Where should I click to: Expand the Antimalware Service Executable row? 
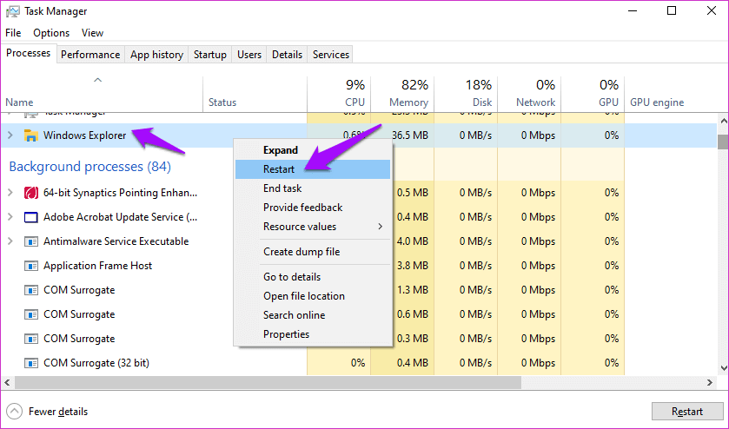[10, 241]
